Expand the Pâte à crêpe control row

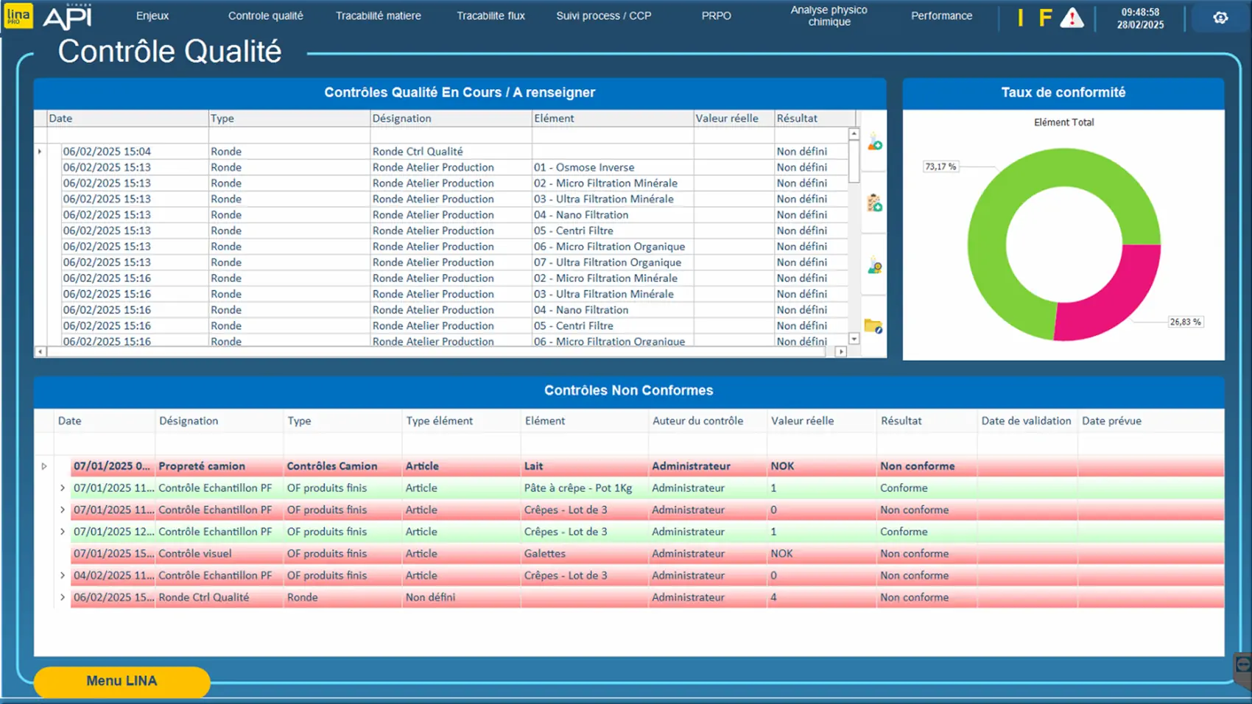pyautogui.click(x=63, y=487)
